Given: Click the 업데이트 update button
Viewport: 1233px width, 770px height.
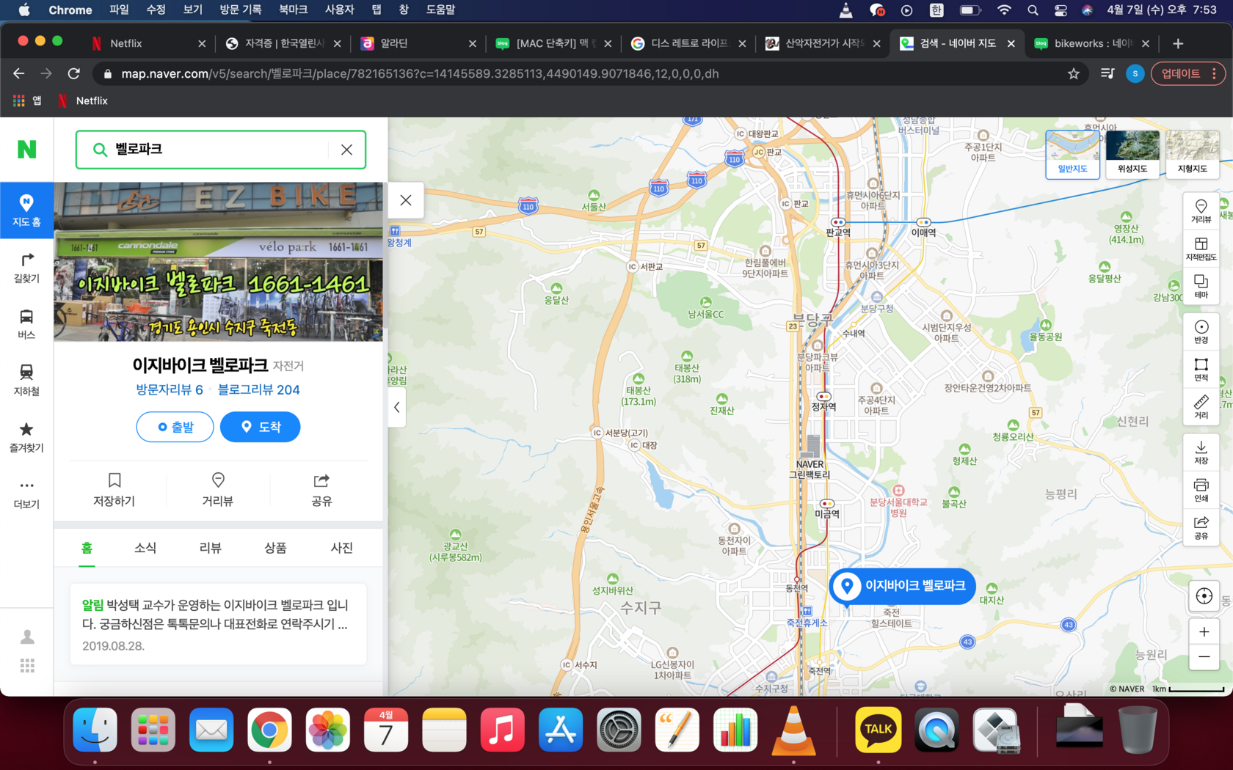Looking at the screenshot, I should [1189, 73].
